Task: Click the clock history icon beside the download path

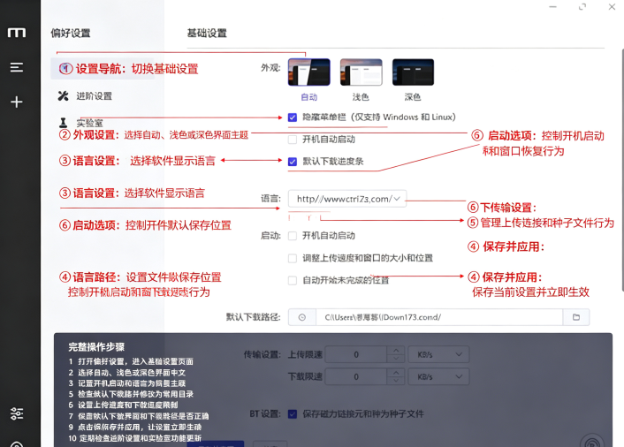Action: [x=302, y=317]
